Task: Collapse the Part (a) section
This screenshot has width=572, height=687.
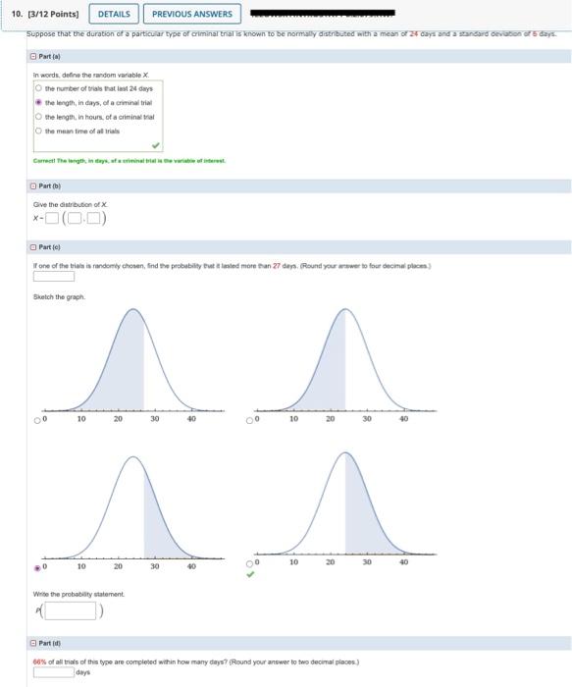Action: (x=33, y=57)
